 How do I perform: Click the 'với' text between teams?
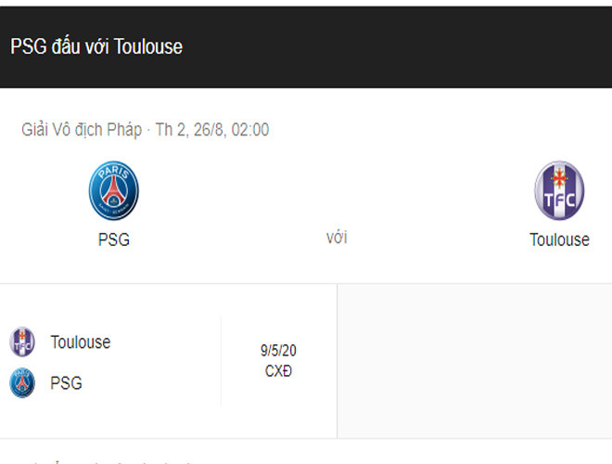pyautogui.click(x=337, y=238)
